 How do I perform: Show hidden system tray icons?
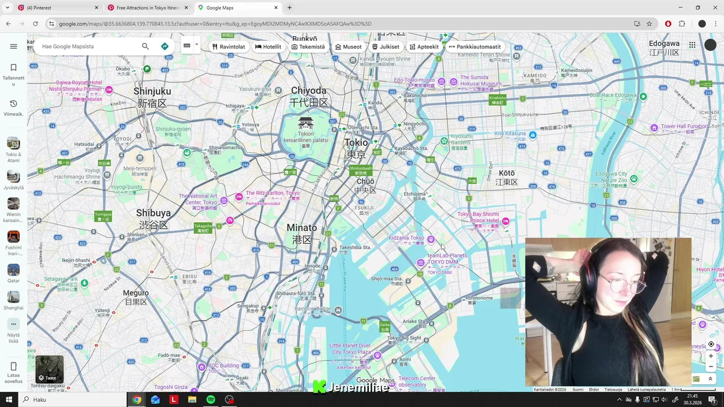coord(619,400)
